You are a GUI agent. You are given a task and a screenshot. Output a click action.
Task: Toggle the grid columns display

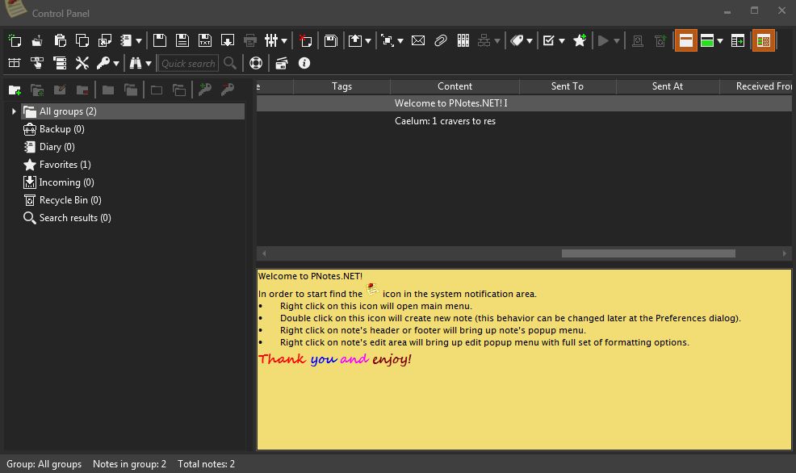point(763,40)
